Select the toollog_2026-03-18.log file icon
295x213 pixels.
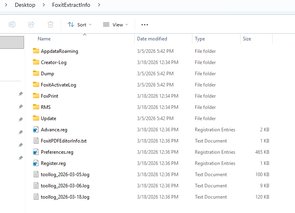pos(36,197)
